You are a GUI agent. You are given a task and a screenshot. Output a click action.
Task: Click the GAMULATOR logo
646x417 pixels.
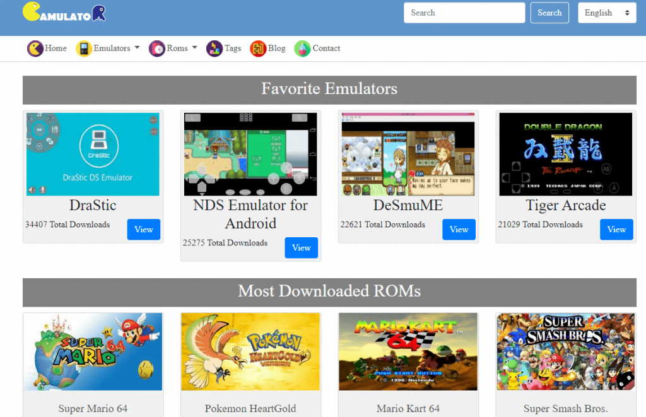coord(63,13)
